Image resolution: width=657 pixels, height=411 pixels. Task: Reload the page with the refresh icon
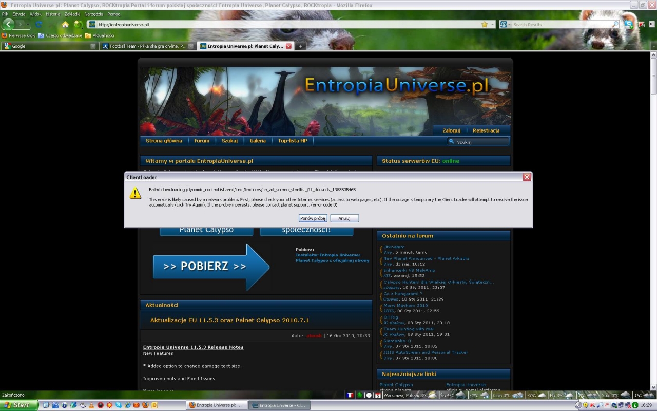38,24
